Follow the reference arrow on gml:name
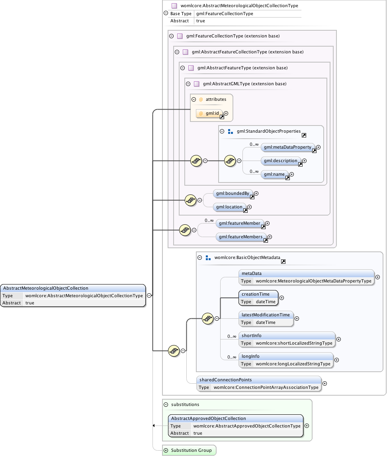 [287, 178]
